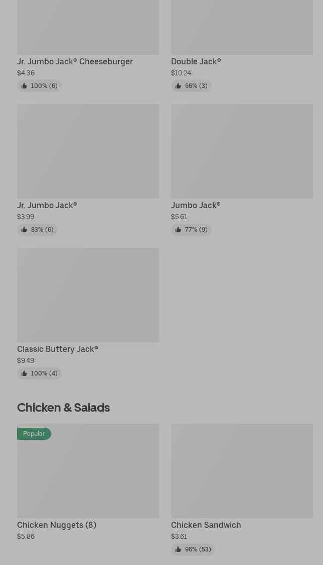
Task: Click the Chicken & Salads section heading
Action: [x=63, y=408]
